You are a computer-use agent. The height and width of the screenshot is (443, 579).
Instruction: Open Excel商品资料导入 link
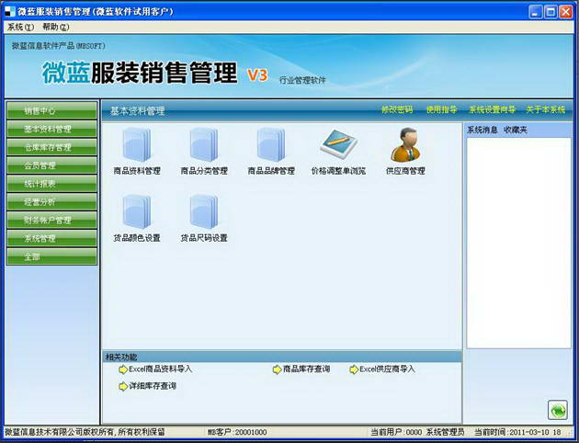tap(160, 369)
